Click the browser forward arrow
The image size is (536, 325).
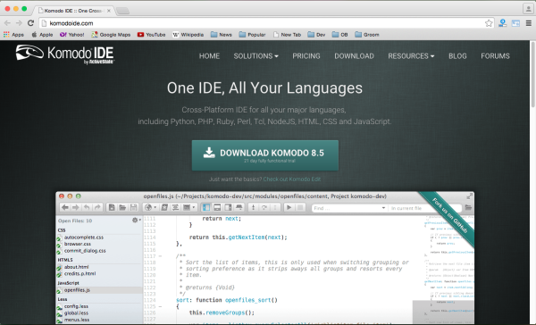coord(19,23)
